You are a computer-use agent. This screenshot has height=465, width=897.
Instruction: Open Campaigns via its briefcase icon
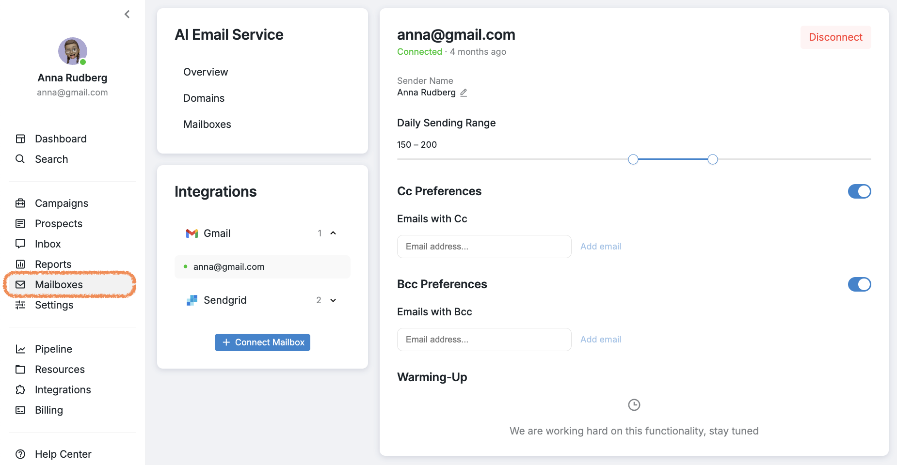coord(20,203)
